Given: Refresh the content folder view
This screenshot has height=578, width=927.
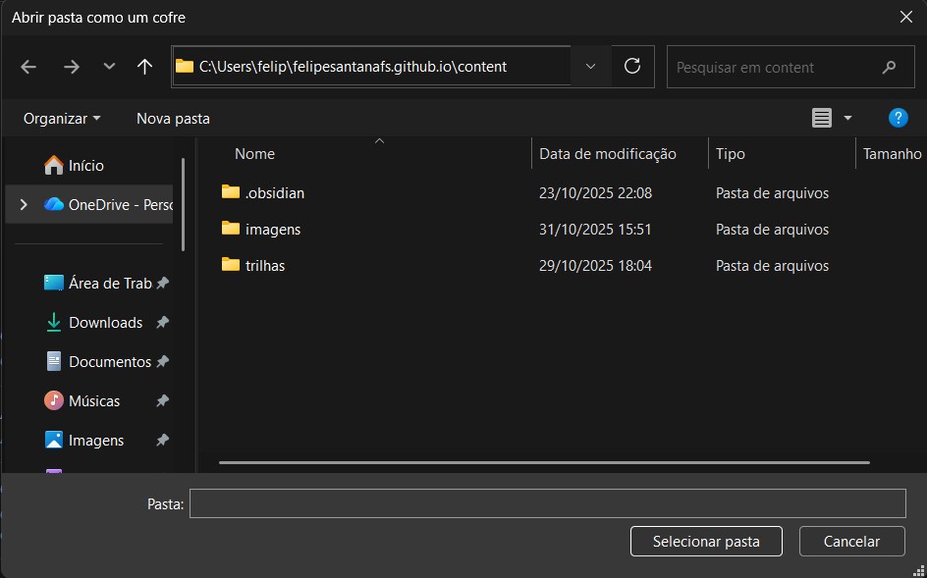Looking at the screenshot, I should 632,67.
